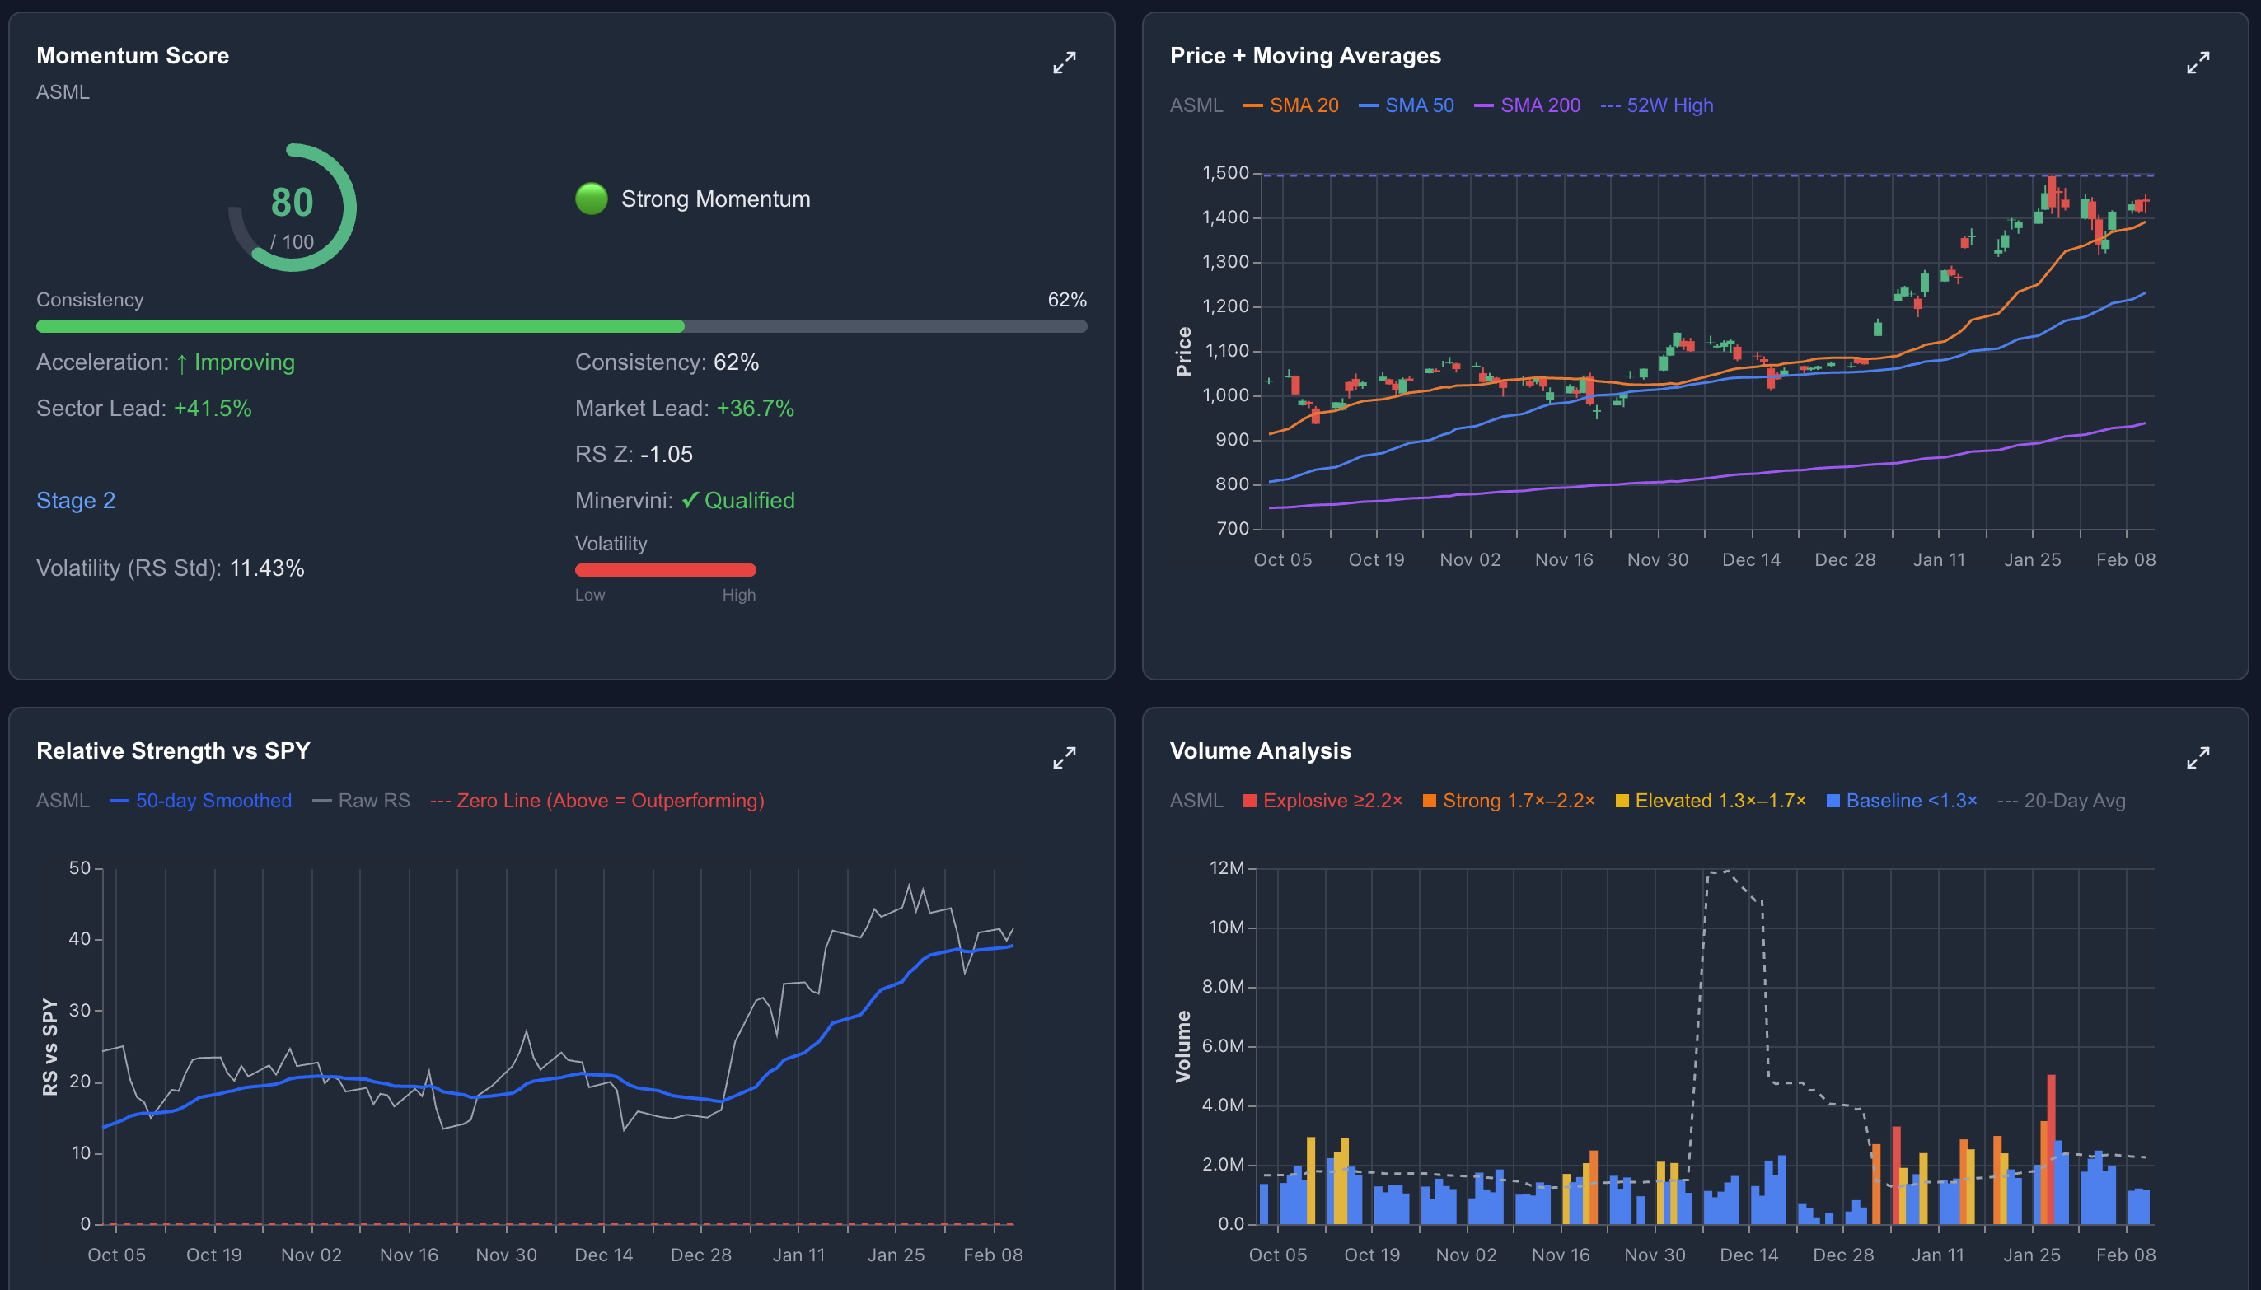Expand the Volume Analysis panel
Screen dimensions: 2261x1290
(2198, 758)
